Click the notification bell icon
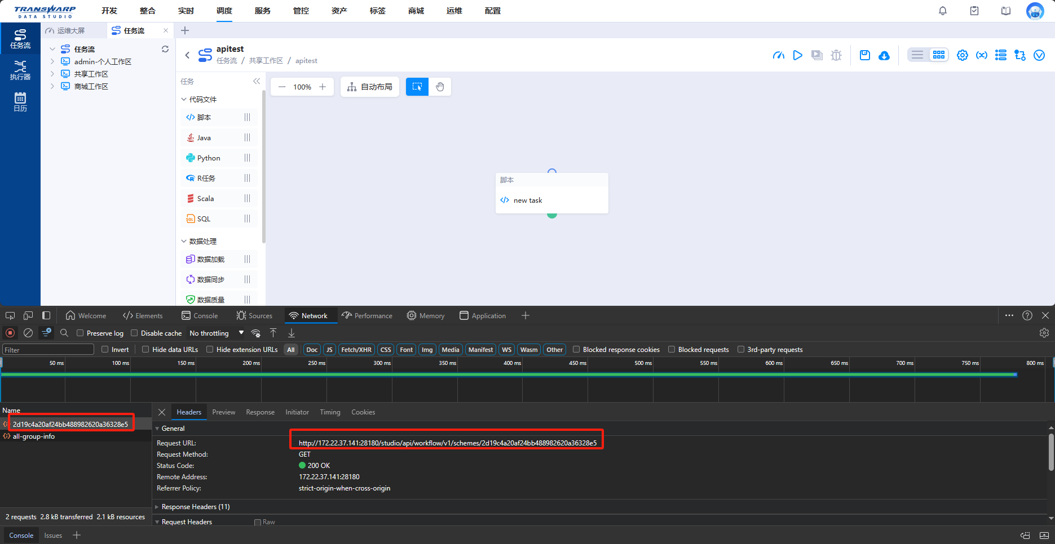The height and width of the screenshot is (544, 1055). tap(942, 11)
